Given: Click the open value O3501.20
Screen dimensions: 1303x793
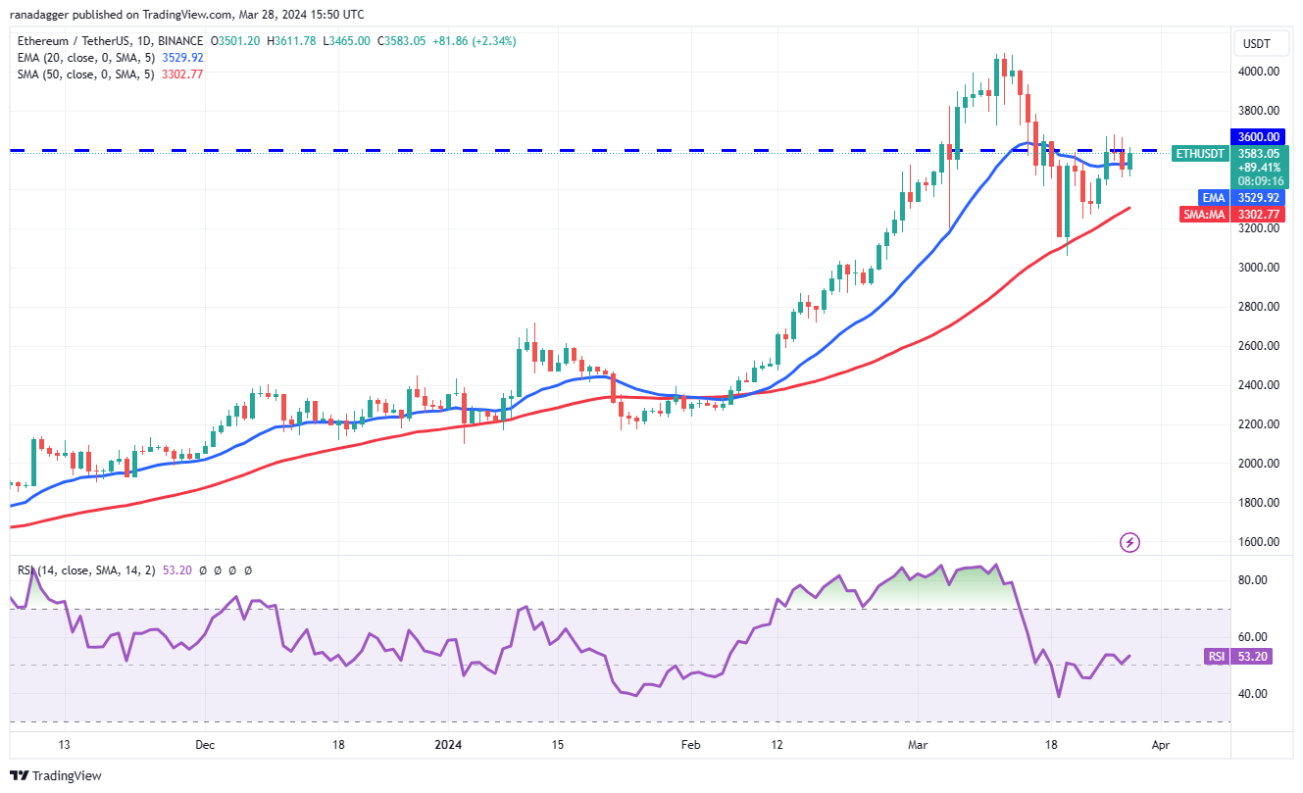Looking at the screenshot, I should click(x=236, y=41).
